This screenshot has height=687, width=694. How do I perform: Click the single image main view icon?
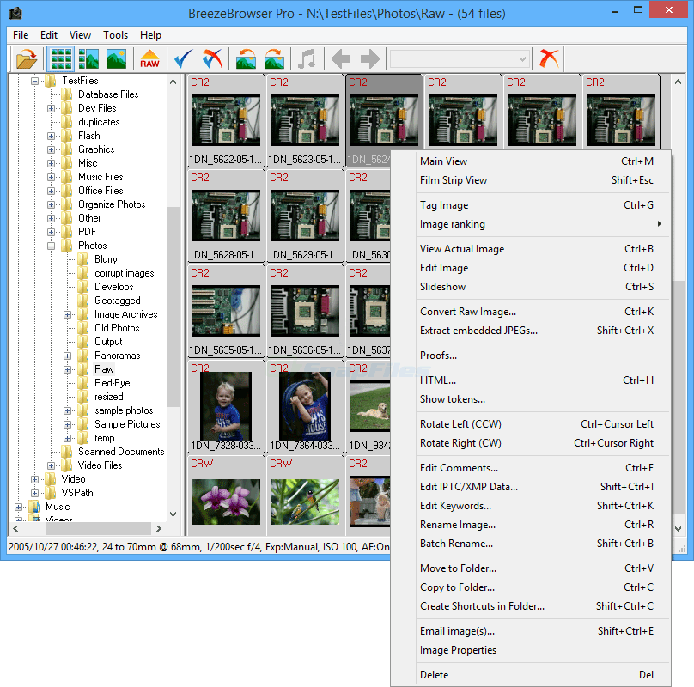point(117,58)
